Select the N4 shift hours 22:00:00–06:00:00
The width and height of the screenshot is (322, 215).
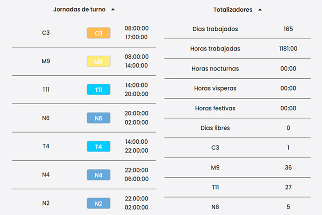click(x=136, y=175)
